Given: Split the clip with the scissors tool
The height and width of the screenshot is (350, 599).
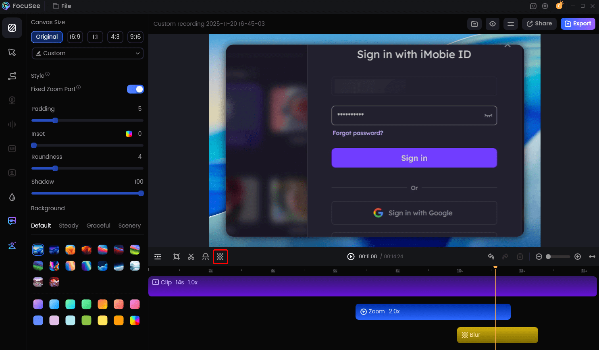Looking at the screenshot, I should point(191,257).
